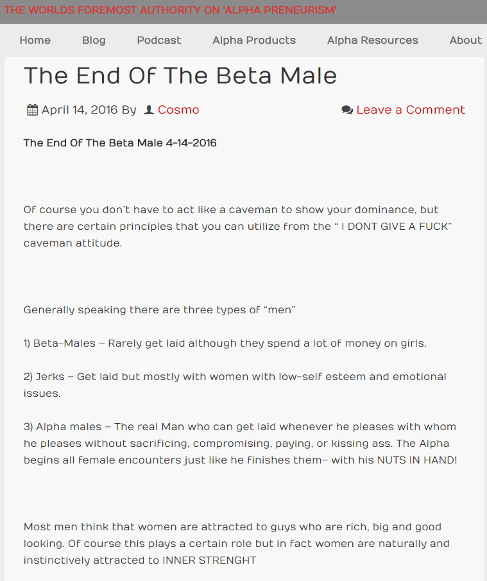
Task: Click the Beta-Males list item text
Action: point(225,343)
